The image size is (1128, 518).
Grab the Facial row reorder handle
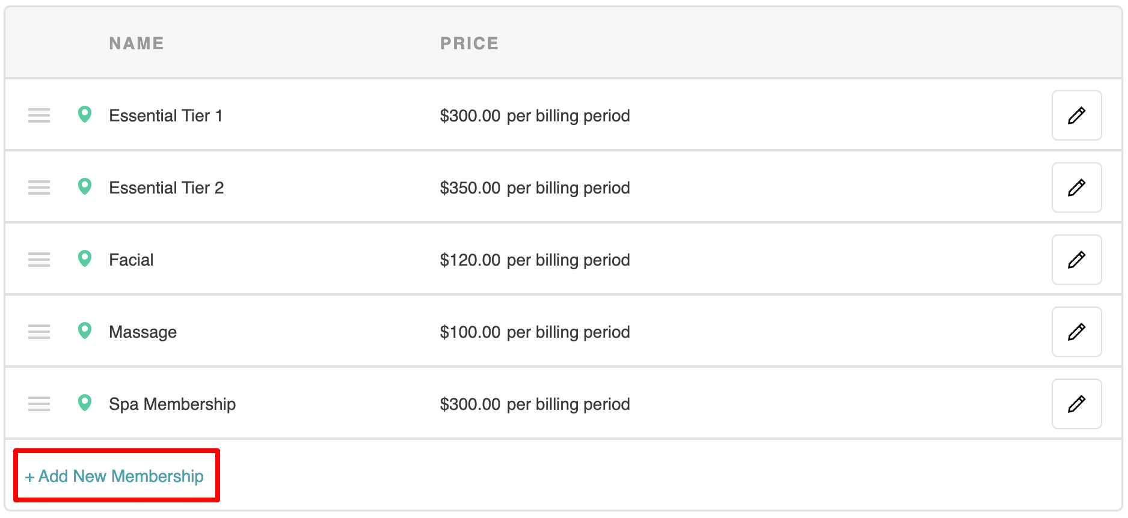coord(39,260)
